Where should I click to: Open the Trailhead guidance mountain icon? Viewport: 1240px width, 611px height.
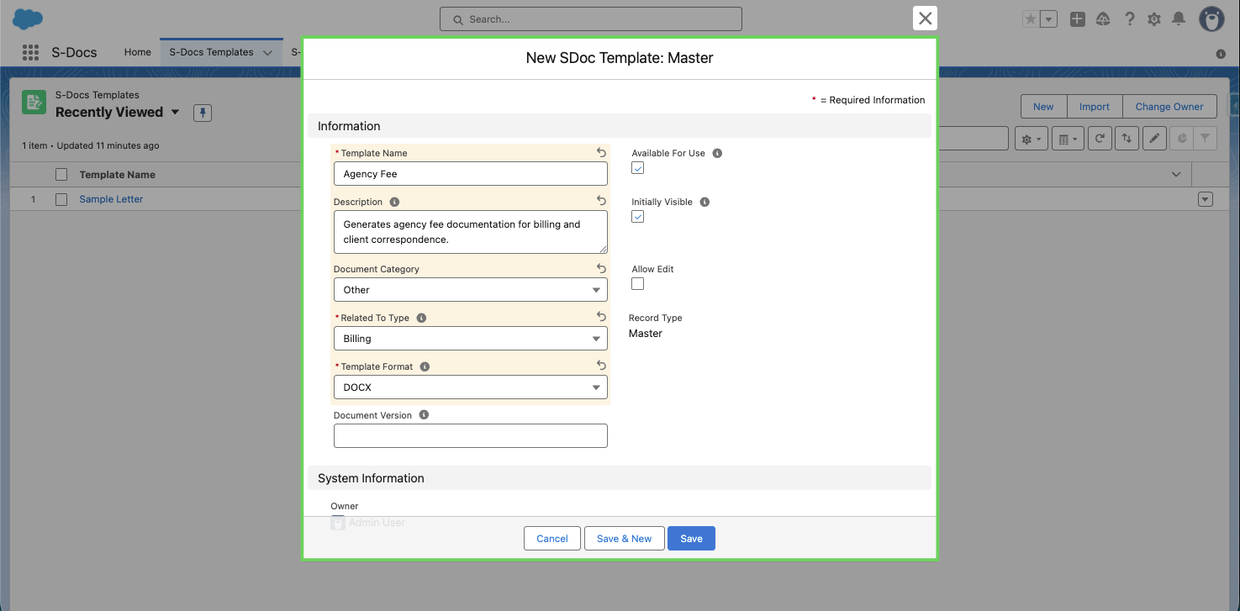[x=1103, y=19]
